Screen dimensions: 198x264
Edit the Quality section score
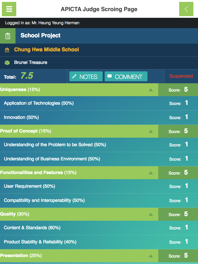pos(178,214)
